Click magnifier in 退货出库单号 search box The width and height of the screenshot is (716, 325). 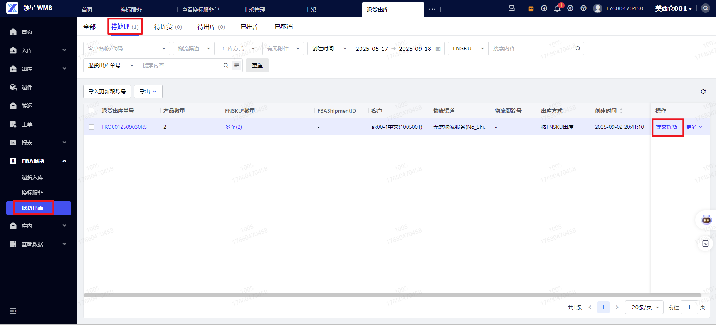click(226, 65)
